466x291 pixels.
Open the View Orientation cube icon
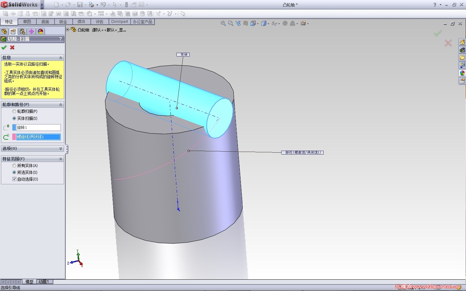point(253,23)
